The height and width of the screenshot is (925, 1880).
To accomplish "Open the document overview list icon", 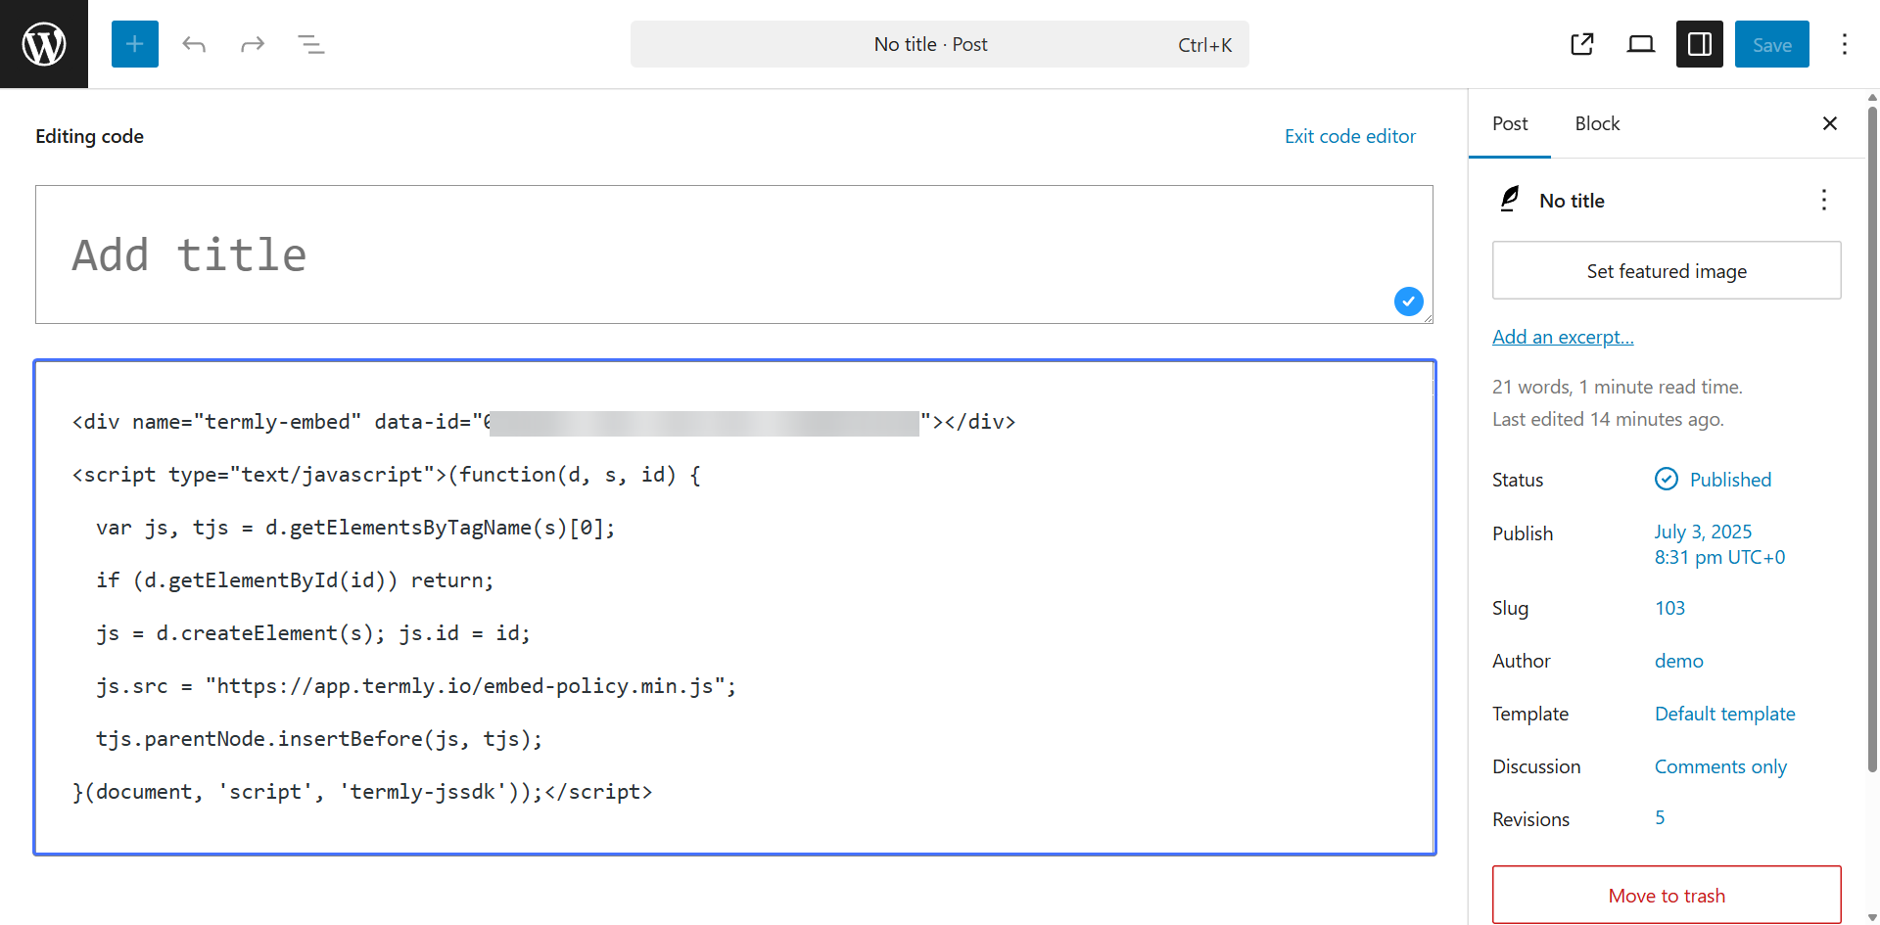I will (x=311, y=44).
